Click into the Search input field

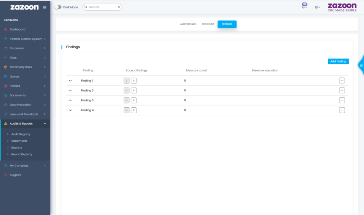click(102, 7)
